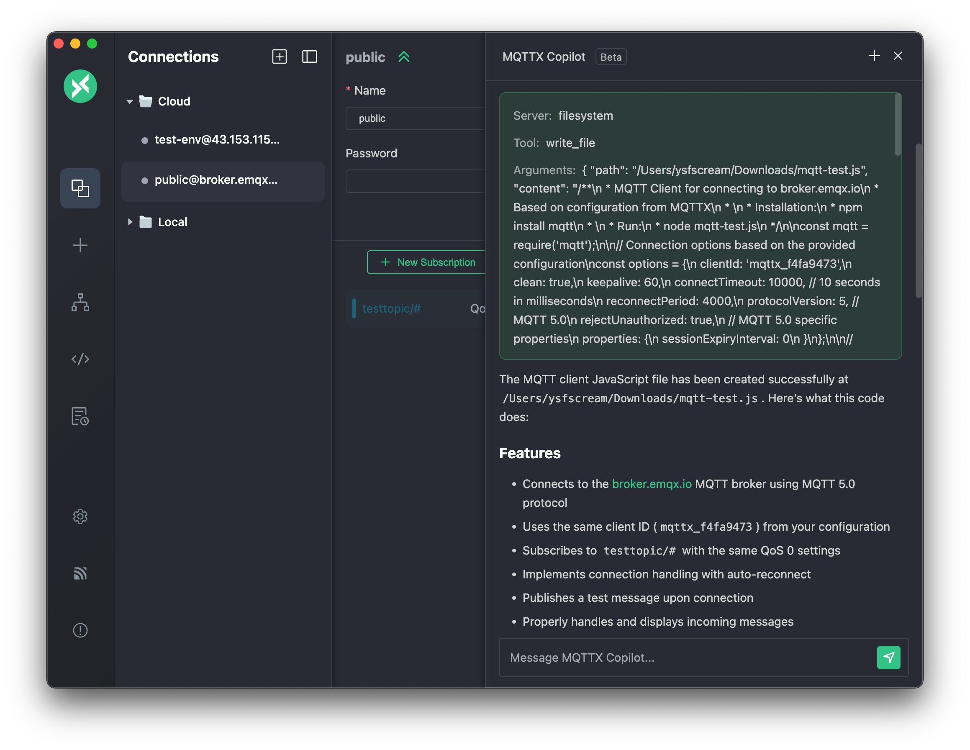Open the Log page icon in sidebar
The height and width of the screenshot is (750, 970).
[80, 416]
